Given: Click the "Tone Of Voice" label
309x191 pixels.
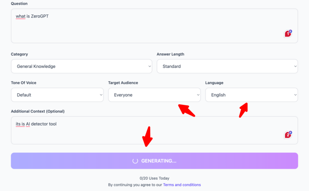Looking at the screenshot, I should [23, 83].
